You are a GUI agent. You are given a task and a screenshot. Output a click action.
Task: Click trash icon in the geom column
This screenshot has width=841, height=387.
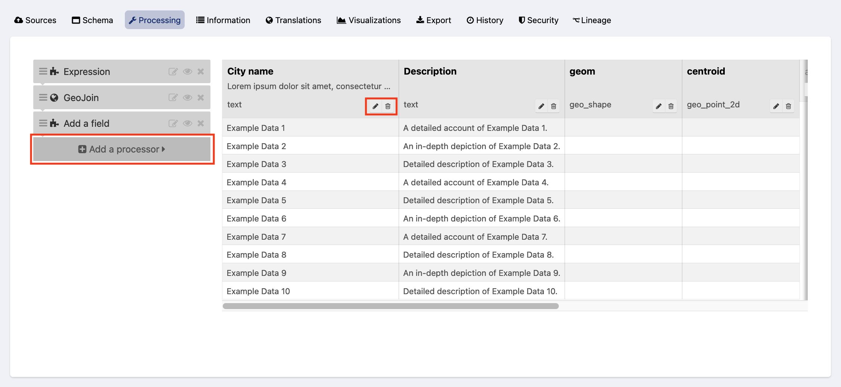tap(671, 106)
